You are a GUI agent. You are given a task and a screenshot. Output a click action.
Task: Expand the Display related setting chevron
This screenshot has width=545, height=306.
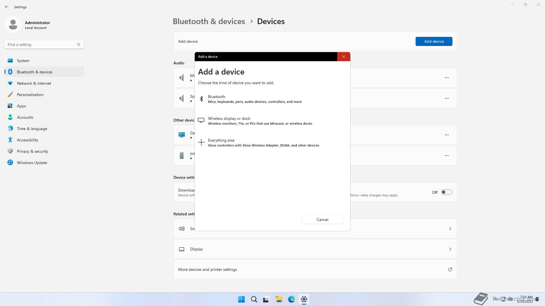[x=450, y=249]
